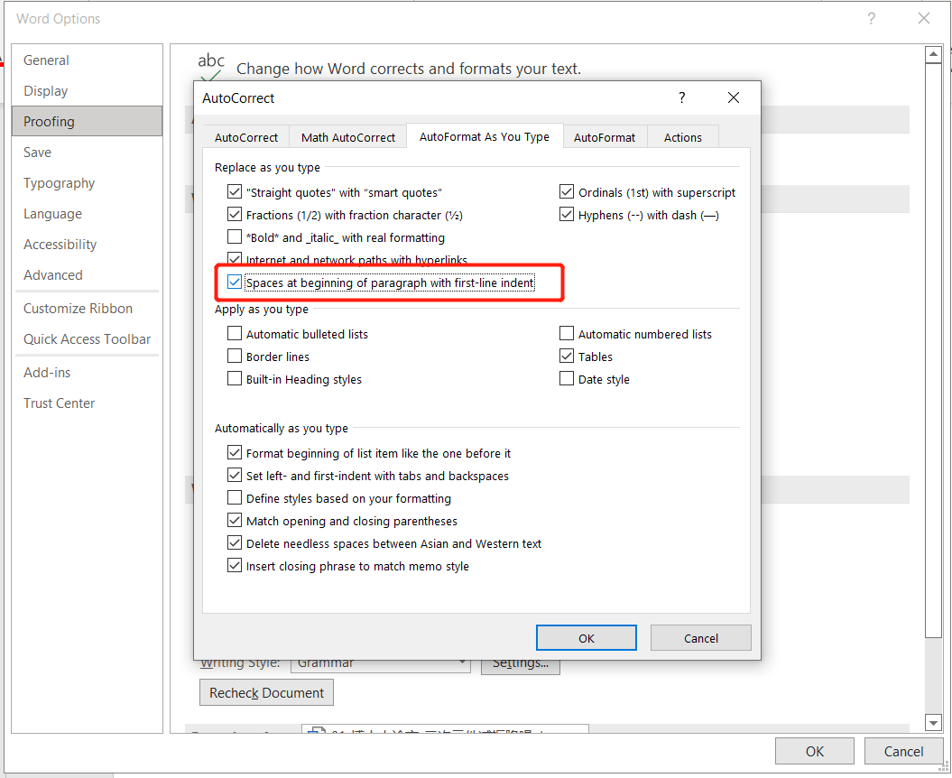Viewport: 952px width, 778px height.
Task: Click the abc proofing icon
Action: tap(210, 63)
